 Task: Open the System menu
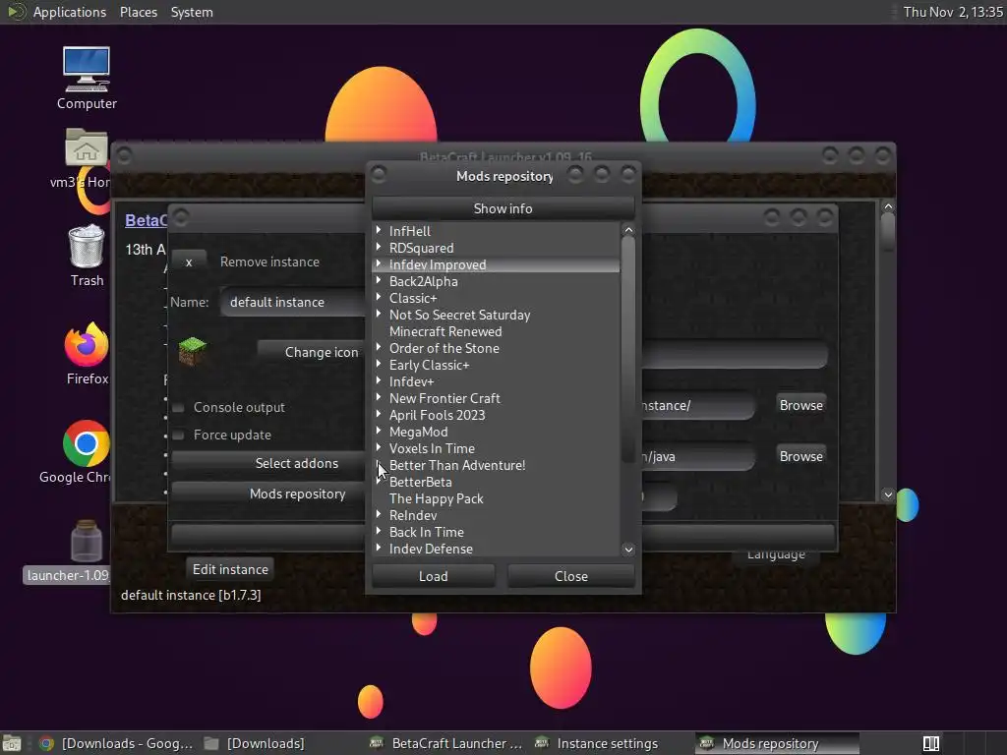coord(192,12)
